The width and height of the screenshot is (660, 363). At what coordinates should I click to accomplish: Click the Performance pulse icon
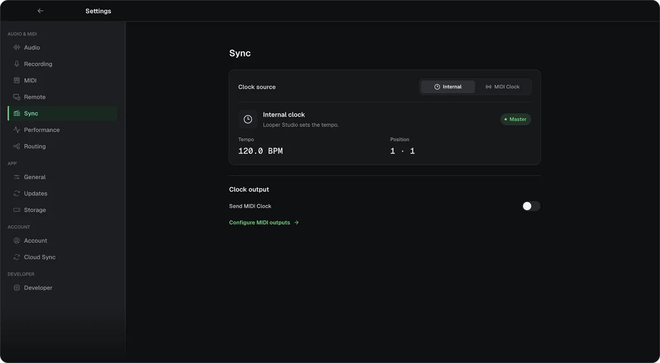coord(16,130)
